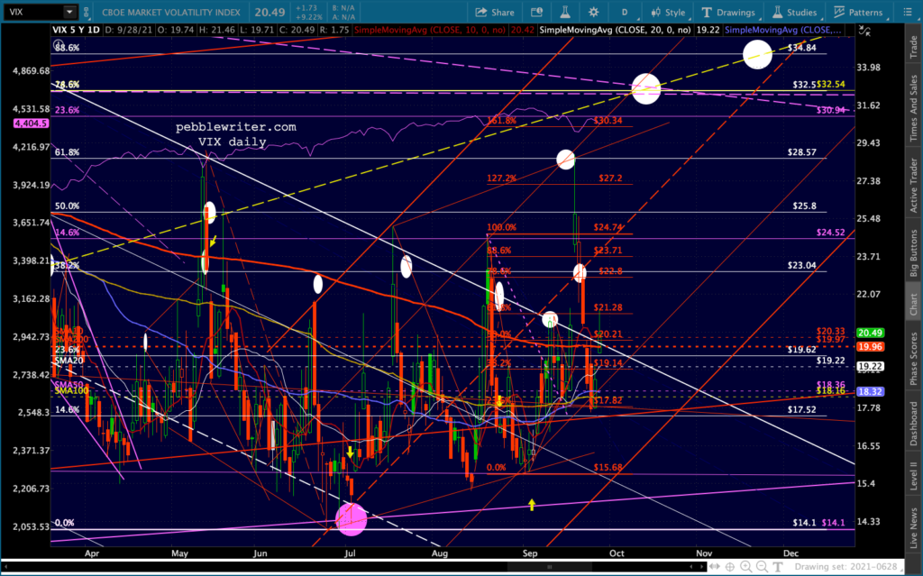Click the 'VIX daily' chart annotation
Screen dimensions: 923x576
click(232, 142)
